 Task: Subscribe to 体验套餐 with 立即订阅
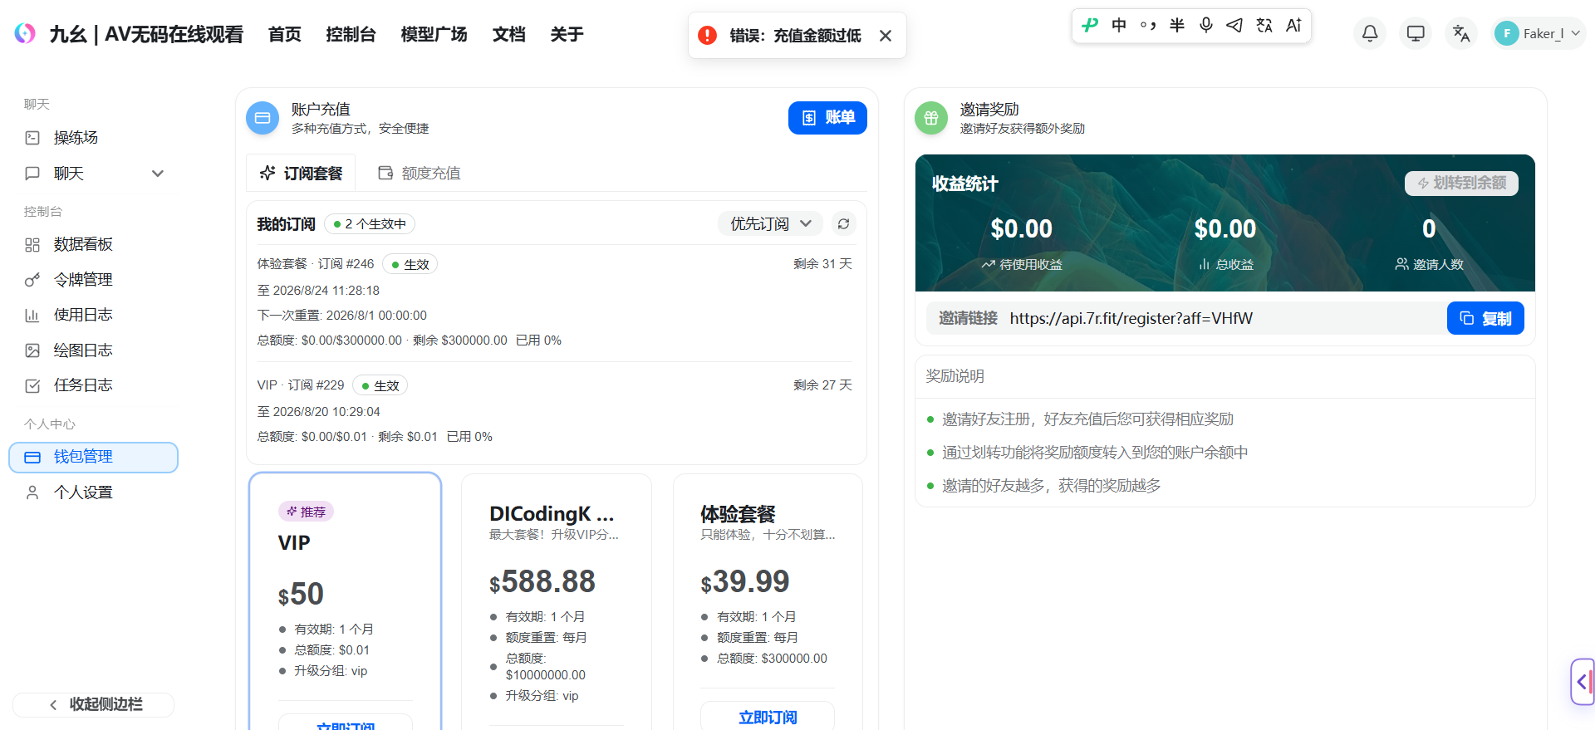768,716
